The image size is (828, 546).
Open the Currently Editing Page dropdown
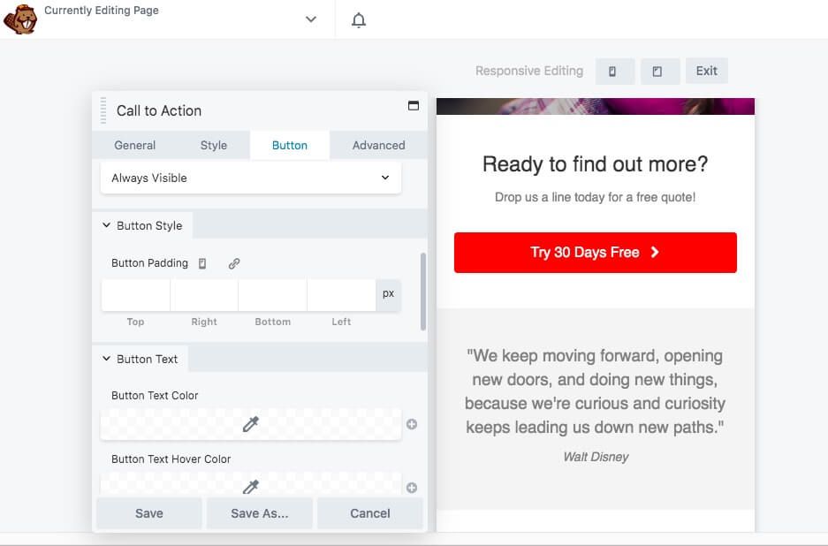point(310,18)
